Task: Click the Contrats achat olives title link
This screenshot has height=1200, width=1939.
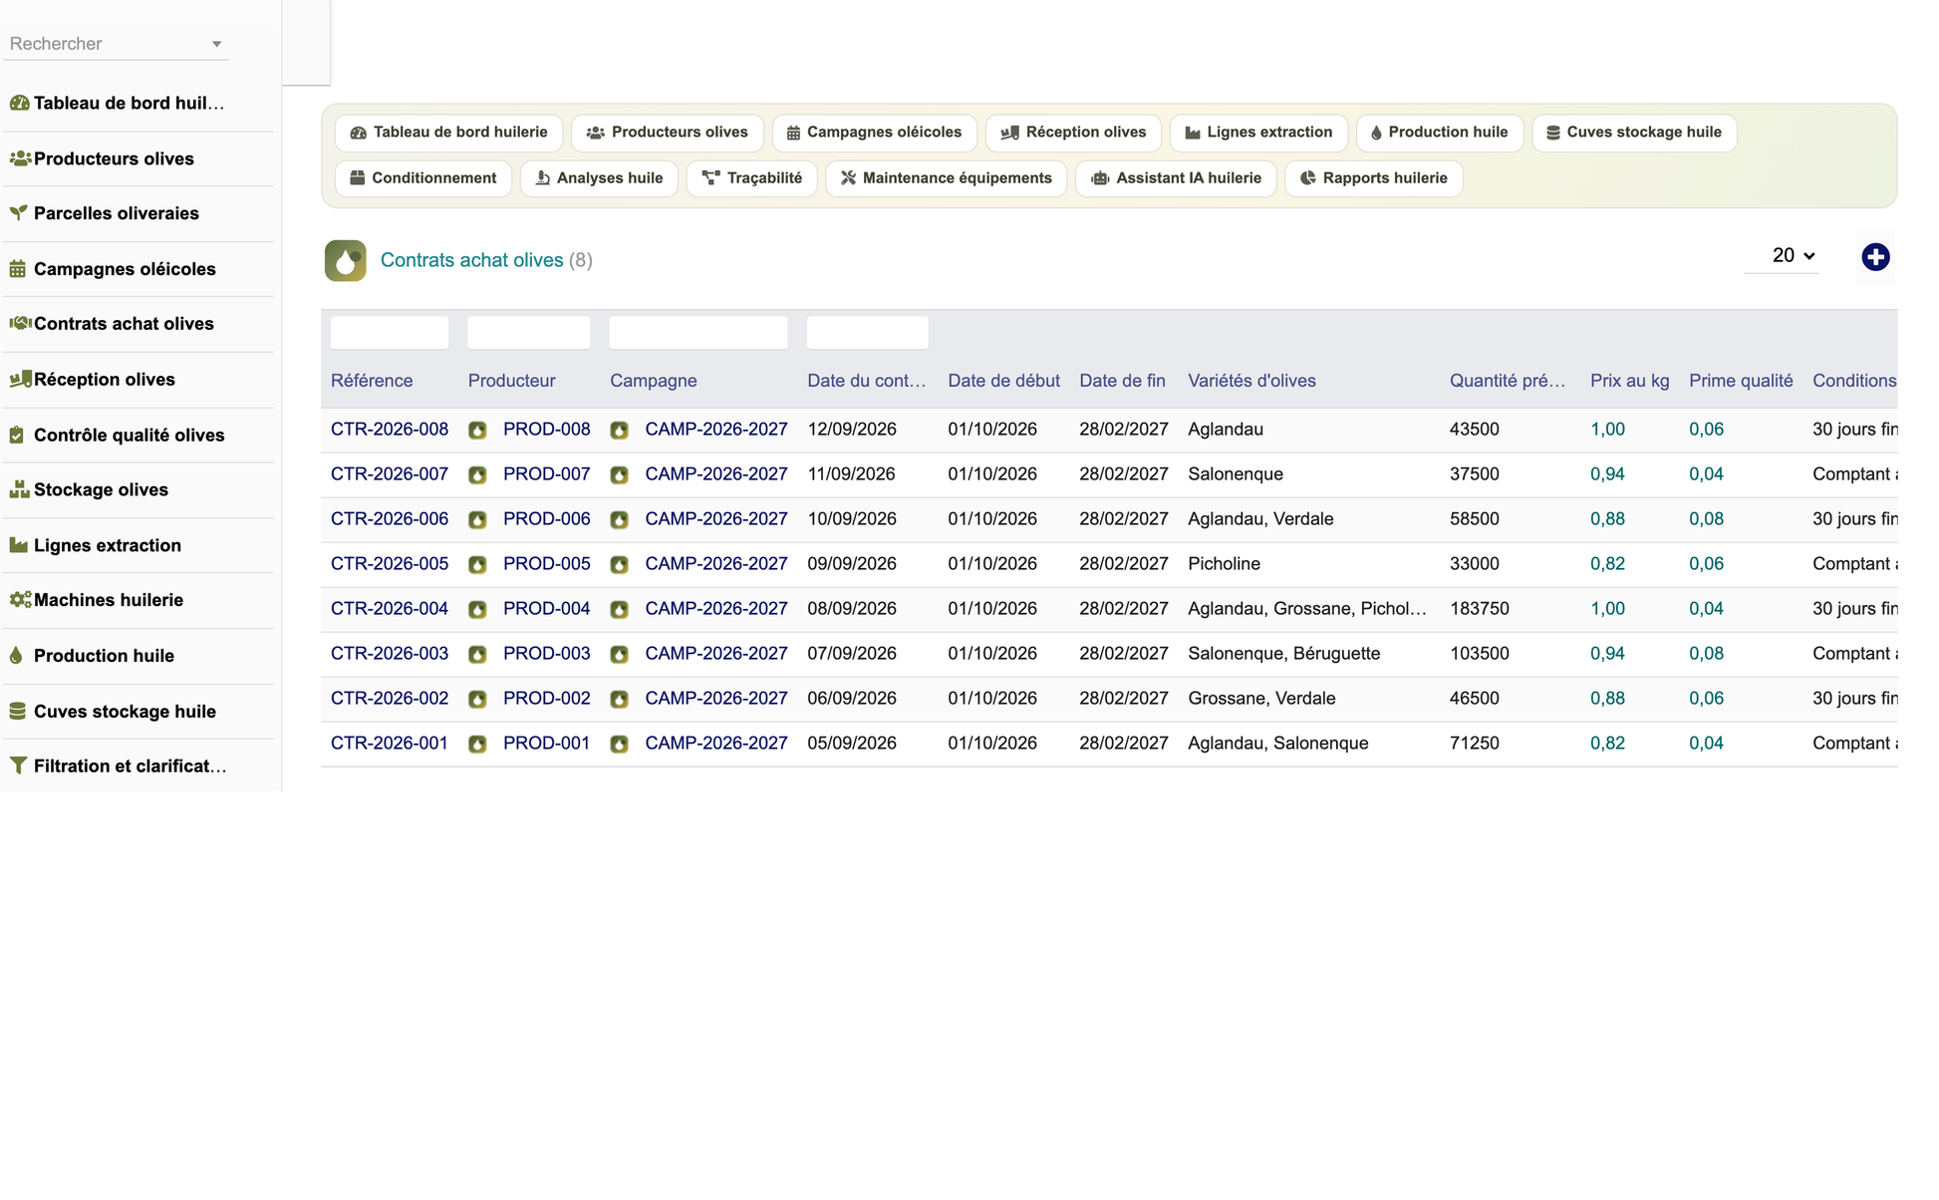Action: click(x=471, y=260)
